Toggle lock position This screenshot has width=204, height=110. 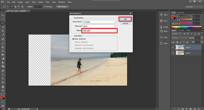184,42
